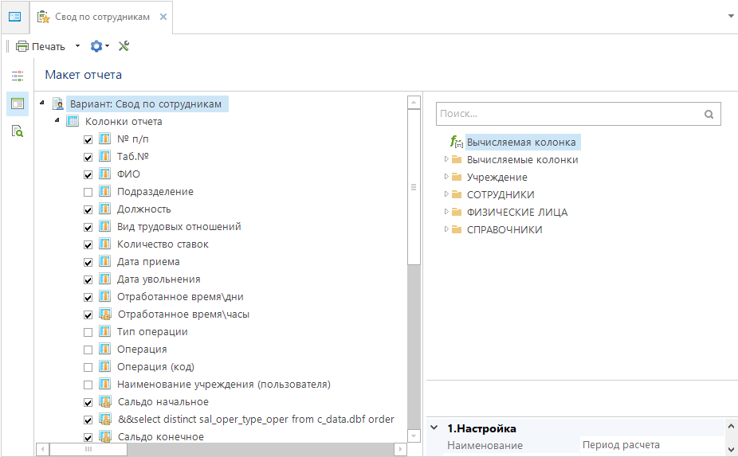Image resolution: width=738 pixels, height=457 pixels.
Task: Expand the СОТРУДНИКИ folder
Action: click(x=446, y=194)
